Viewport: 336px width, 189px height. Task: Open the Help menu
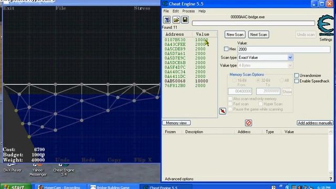click(x=202, y=11)
